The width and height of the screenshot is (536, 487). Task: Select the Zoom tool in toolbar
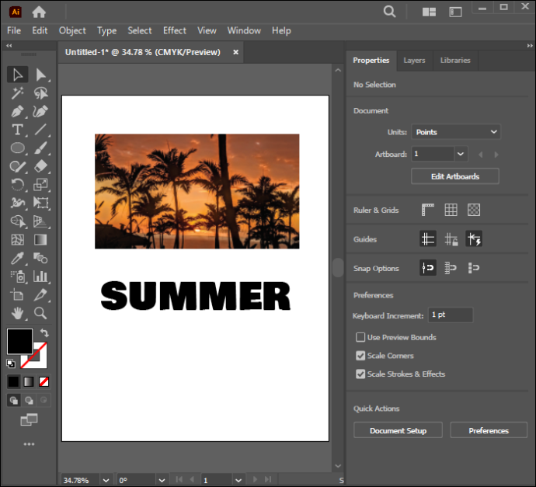(40, 313)
